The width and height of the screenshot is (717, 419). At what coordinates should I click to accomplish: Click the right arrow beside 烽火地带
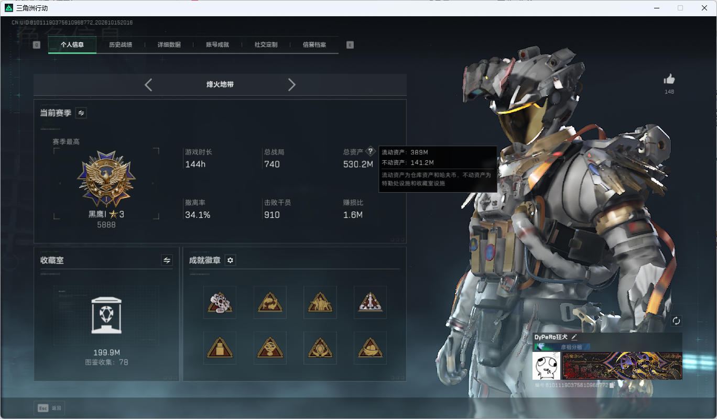[x=292, y=85]
